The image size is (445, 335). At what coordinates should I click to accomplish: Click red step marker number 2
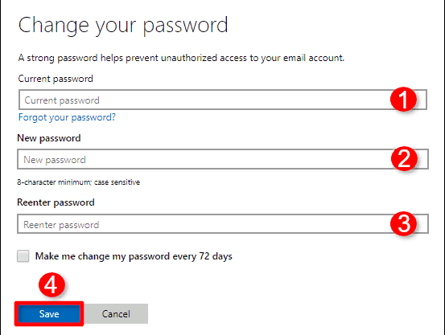coord(404,159)
